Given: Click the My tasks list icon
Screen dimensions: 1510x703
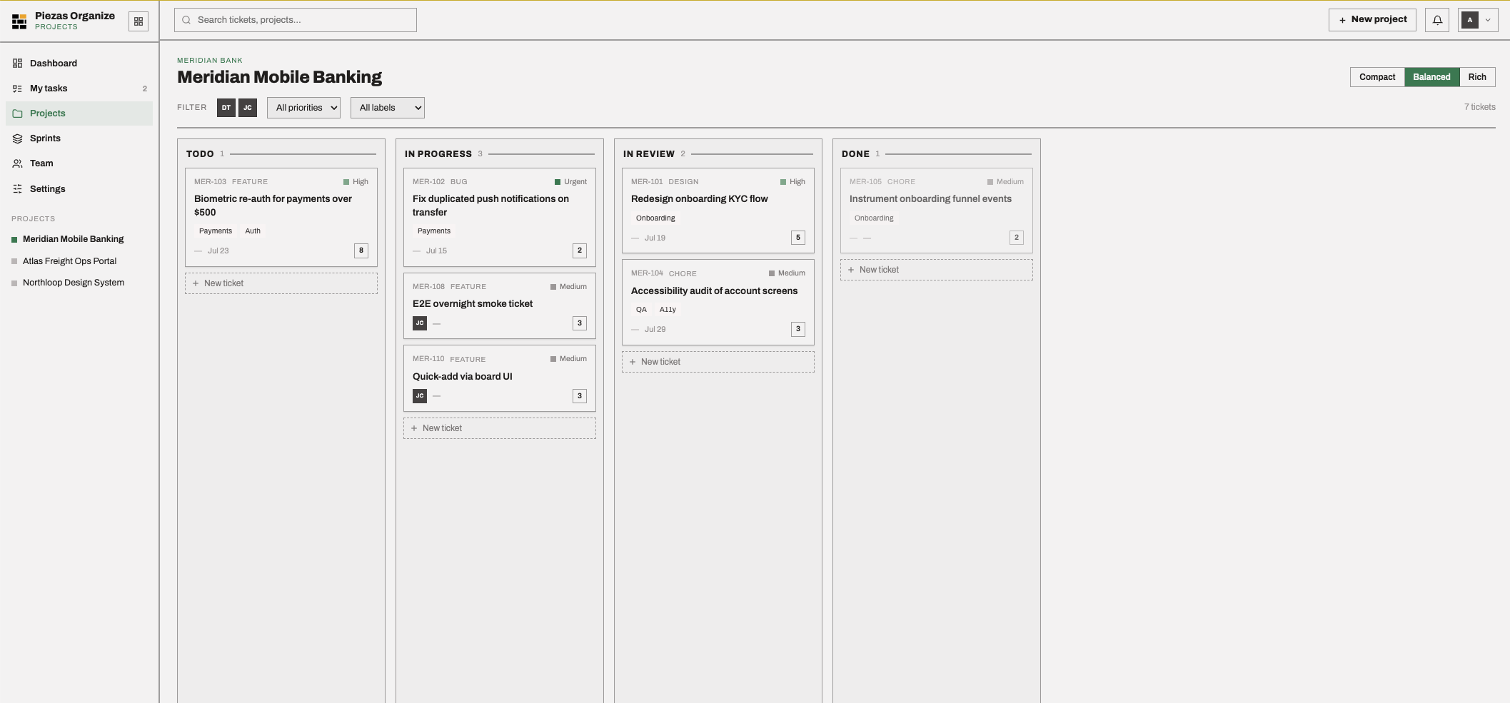Looking at the screenshot, I should pyautogui.click(x=18, y=88).
